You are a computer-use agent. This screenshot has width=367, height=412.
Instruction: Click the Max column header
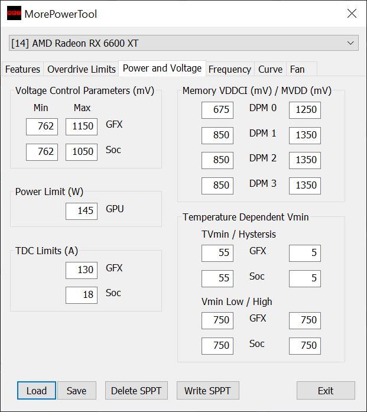[x=82, y=108]
